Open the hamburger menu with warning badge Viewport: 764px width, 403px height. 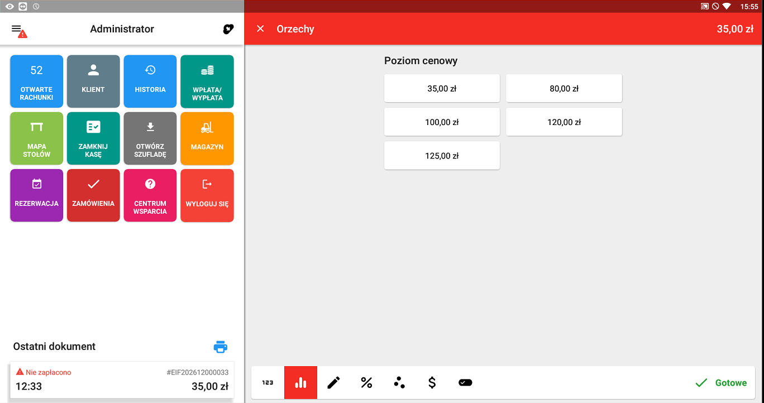[x=18, y=30]
